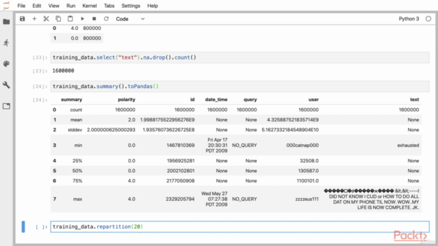This screenshot has width=438, height=246.
Task: Click the stddev user value 5.1627332184548904E10
Action: 290,130
